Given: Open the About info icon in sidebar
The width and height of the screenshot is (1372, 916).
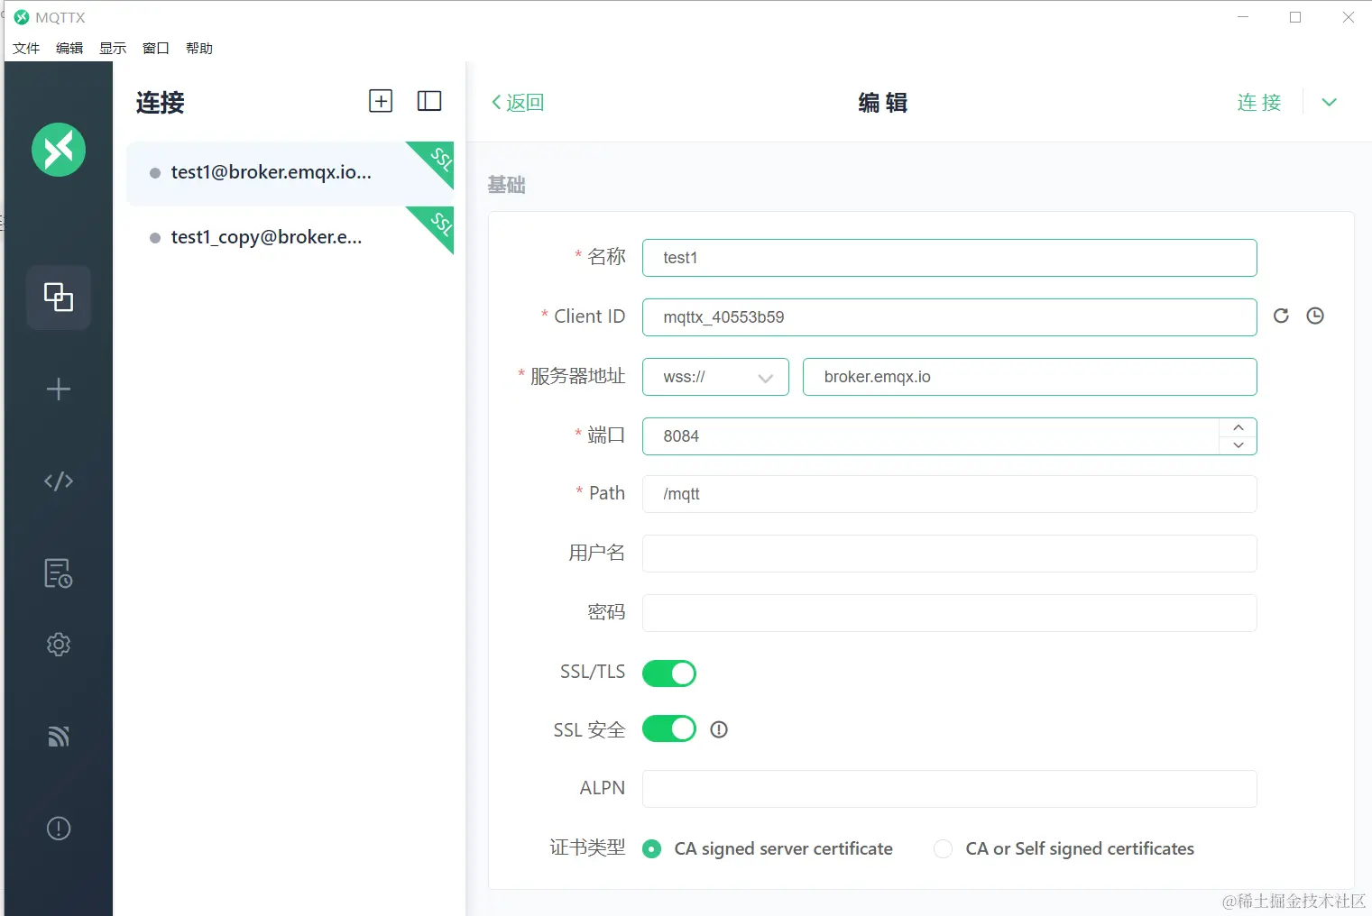Looking at the screenshot, I should pos(58,828).
